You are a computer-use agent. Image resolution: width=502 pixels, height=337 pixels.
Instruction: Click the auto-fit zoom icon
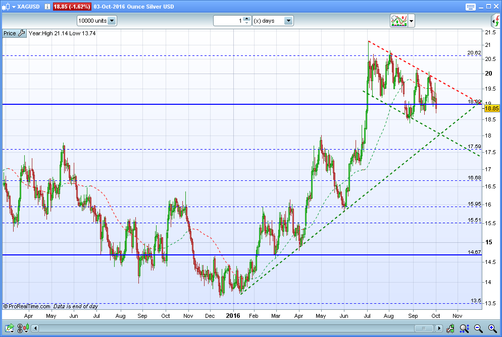coord(464,328)
